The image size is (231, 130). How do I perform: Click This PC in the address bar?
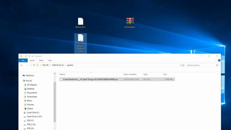point(45,65)
